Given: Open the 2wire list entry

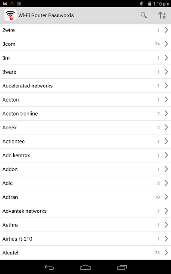Looking at the screenshot, I should click(85, 30).
